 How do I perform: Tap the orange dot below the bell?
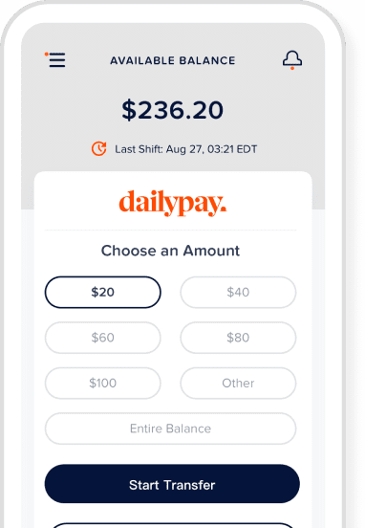click(x=292, y=69)
